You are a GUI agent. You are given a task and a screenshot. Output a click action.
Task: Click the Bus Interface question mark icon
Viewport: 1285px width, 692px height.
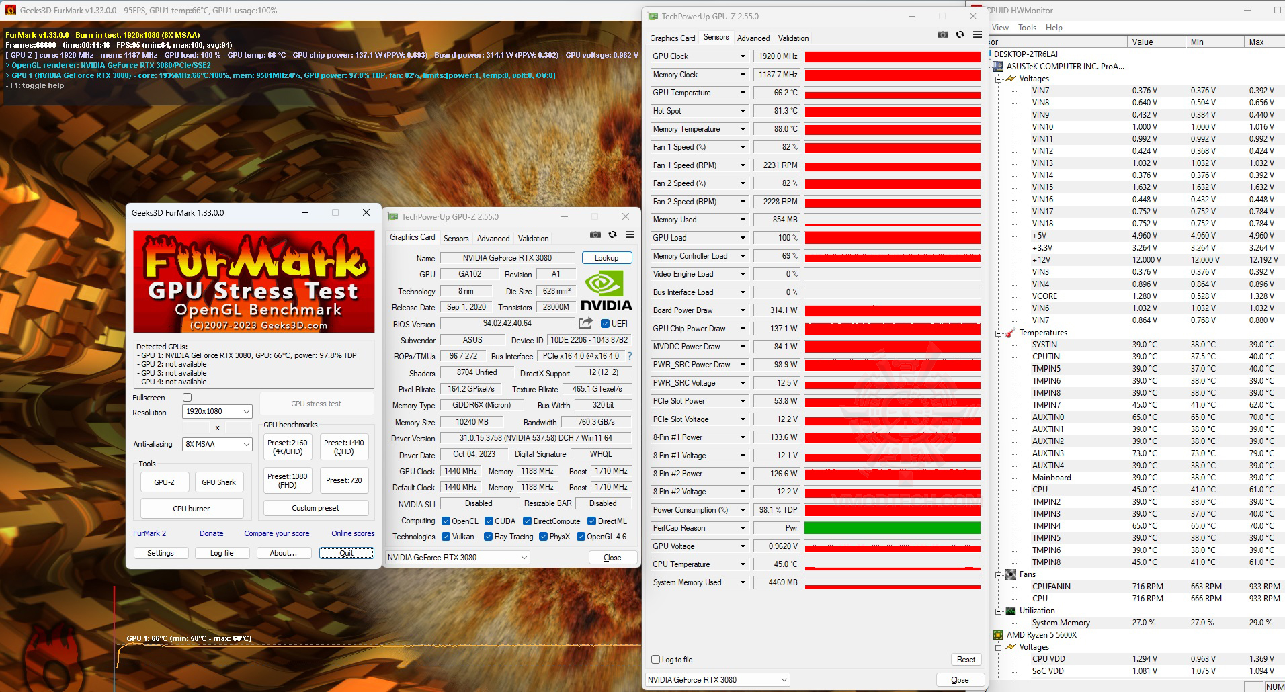[630, 356]
